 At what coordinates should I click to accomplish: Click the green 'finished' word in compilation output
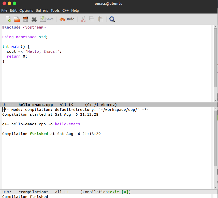tap(39, 134)
